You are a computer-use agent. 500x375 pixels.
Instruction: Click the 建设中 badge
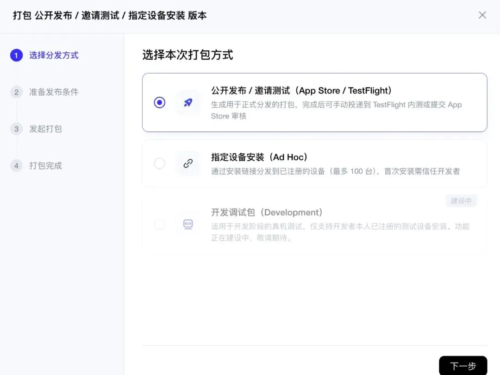461,201
